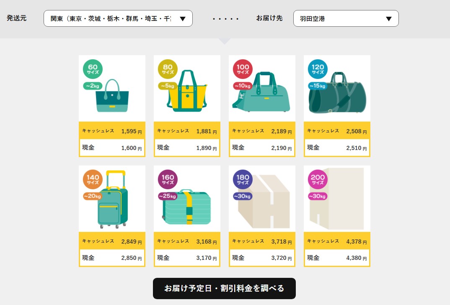Viewport: 450px width, 305px height.
Task: Click the 現金 1,890円 row for 80 size
Action: pos(187,148)
